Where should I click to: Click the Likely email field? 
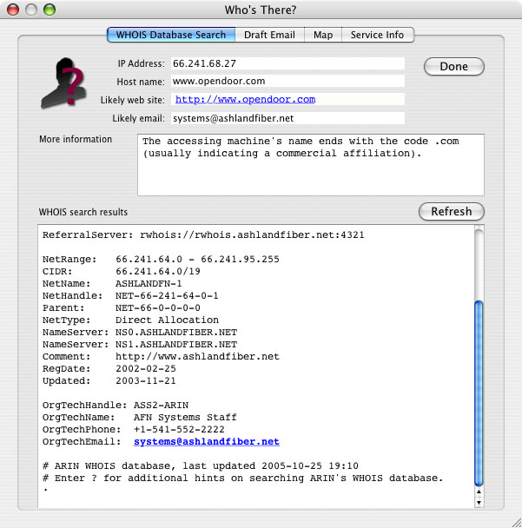pyautogui.click(x=287, y=118)
